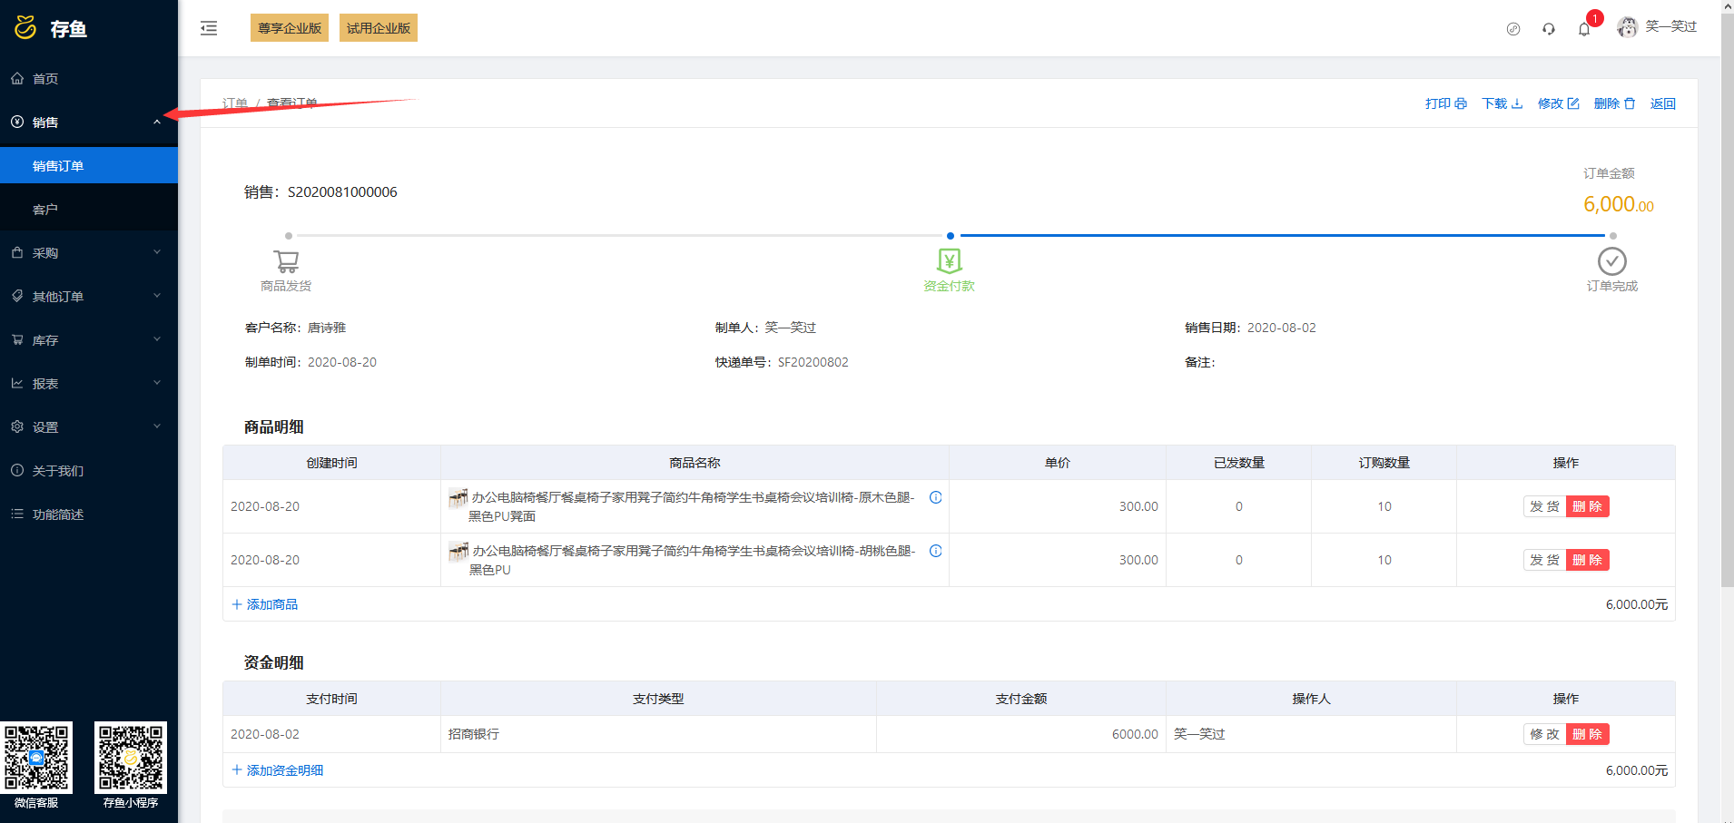Viewport: 1734px width, 823px height.
Task: Click sale date 2020-08-02
Action: tap(1282, 328)
